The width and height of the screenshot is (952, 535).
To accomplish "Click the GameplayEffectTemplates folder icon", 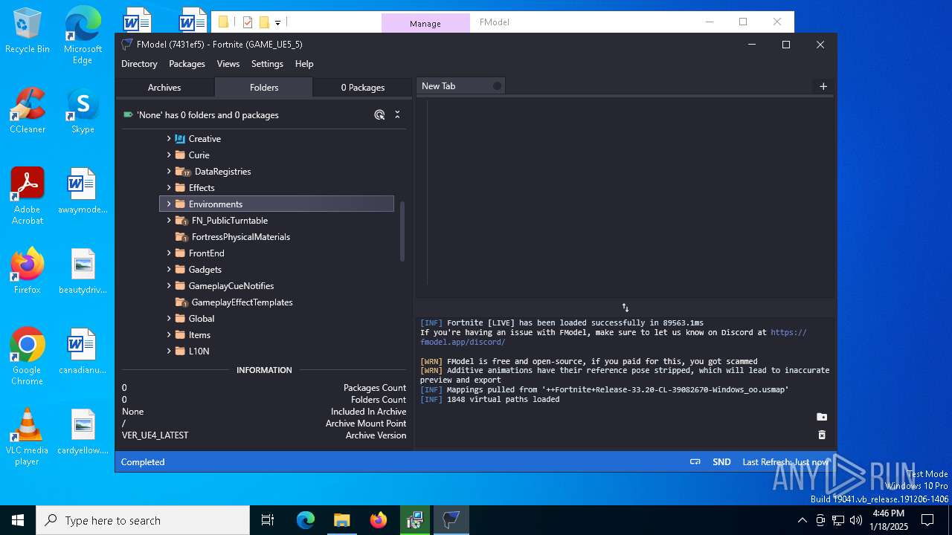I will pos(181,302).
